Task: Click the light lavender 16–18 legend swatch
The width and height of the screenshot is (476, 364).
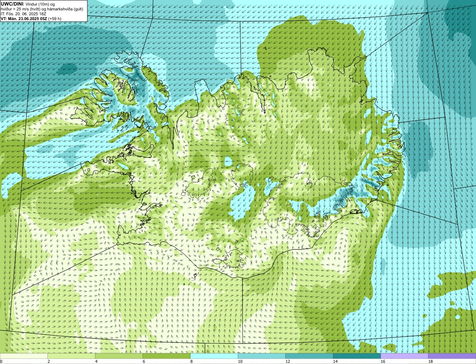Action: pyautogui.click(x=405, y=356)
